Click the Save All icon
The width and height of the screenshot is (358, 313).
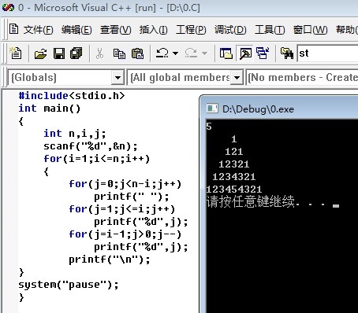click(x=76, y=53)
